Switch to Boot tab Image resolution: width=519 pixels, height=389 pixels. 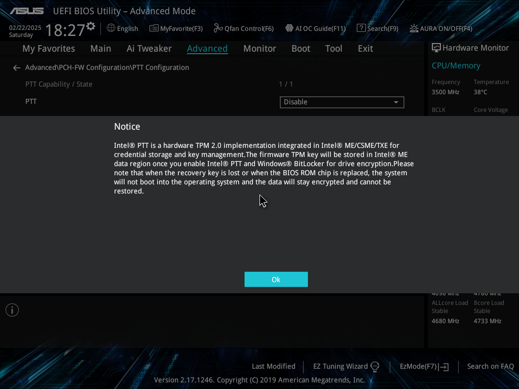[301, 49]
